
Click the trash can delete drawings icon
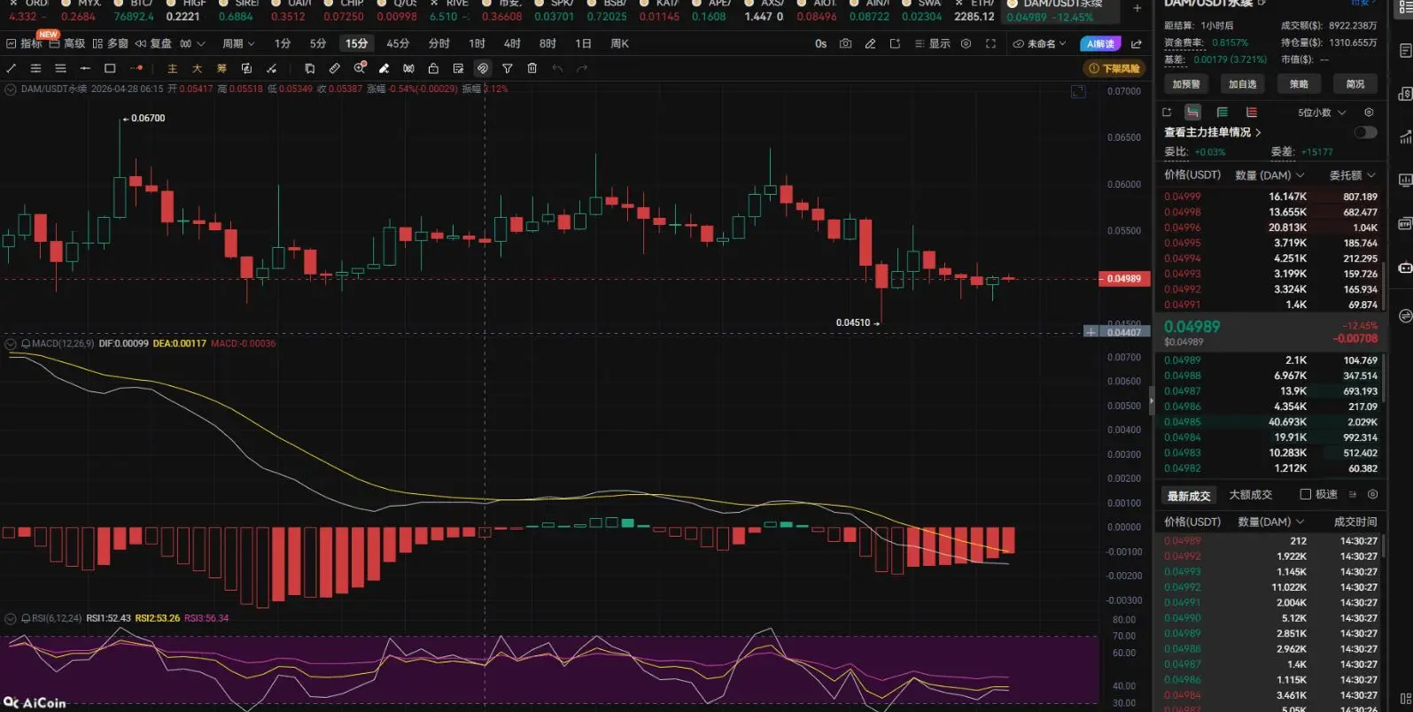[532, 68]
